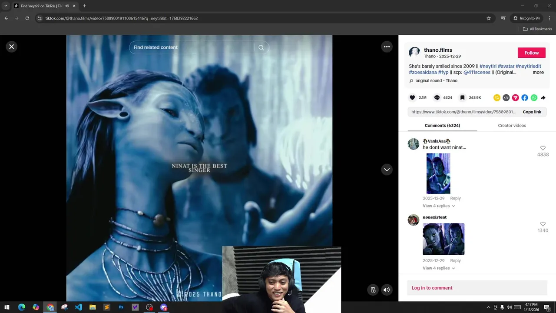This screenshot has height=313, width=556.
Task: Open the thano.films profile avatar
Action: click(414, 53)
